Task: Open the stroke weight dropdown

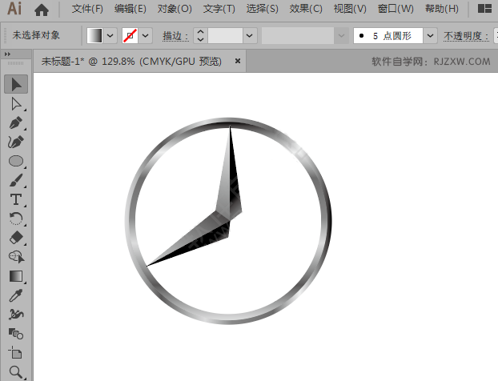Action: 250,35
